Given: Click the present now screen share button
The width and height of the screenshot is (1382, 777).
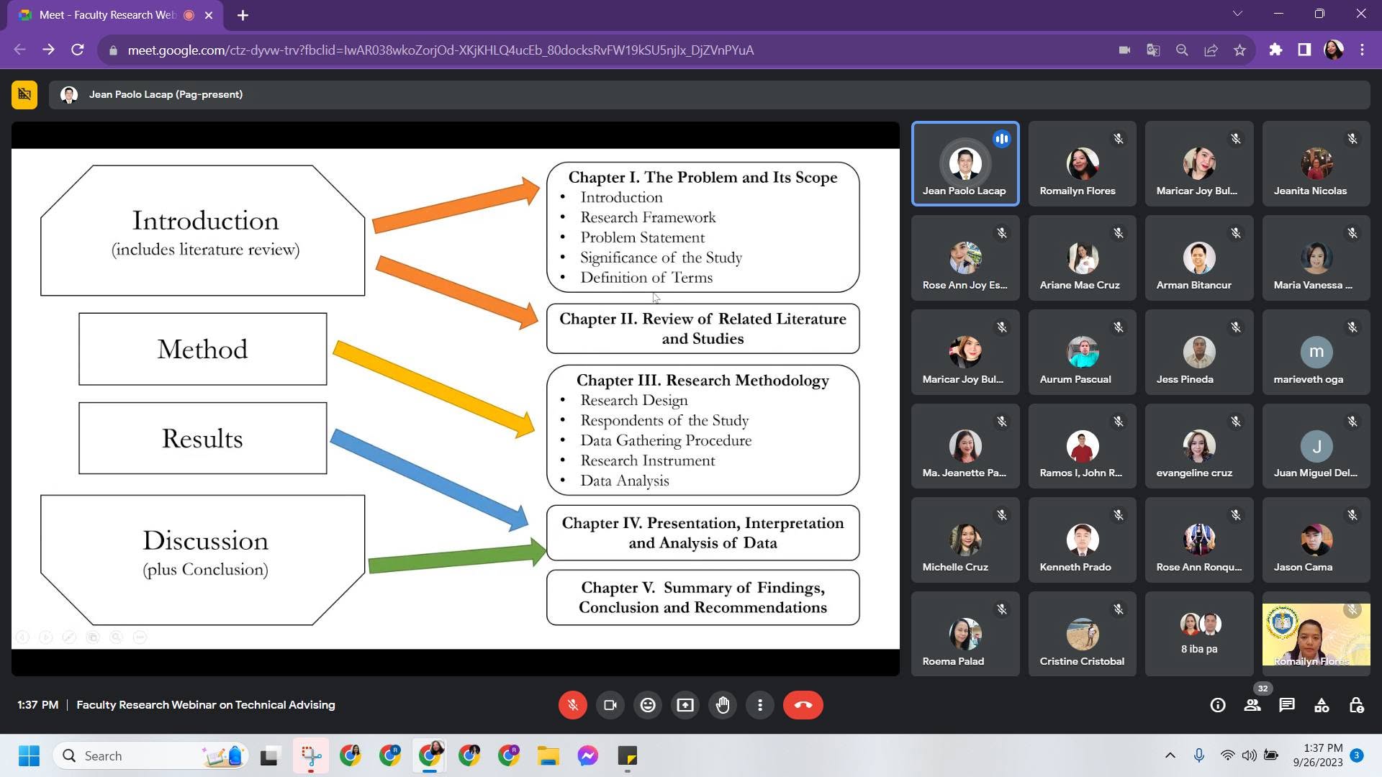Looking at the screenshot, I should 685,705.
